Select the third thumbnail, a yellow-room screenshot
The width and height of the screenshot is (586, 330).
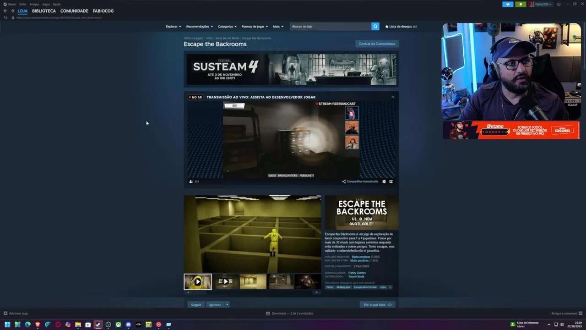(253, 281)
